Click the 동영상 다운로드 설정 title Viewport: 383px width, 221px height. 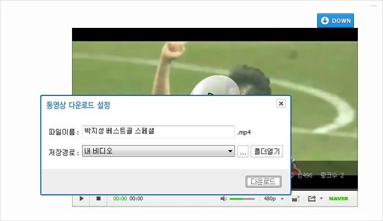point(78,105)
